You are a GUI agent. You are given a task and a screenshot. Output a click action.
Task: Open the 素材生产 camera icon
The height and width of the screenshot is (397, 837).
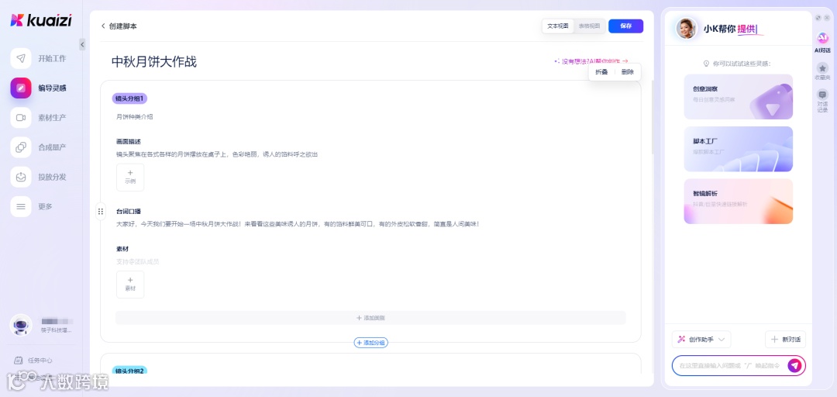click(21, 118)
